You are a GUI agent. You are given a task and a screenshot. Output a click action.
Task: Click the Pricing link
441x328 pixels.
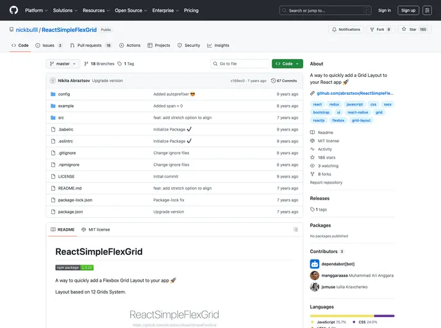[191, 10]
